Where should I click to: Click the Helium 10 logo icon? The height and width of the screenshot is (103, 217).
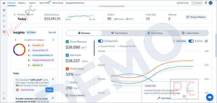click(x=4, y=3)
